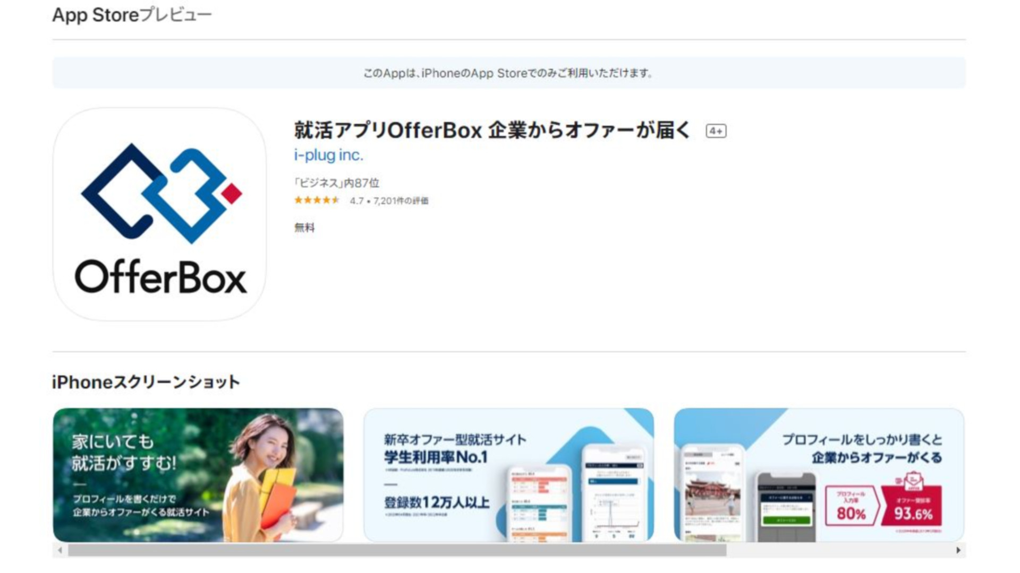Click the red diamond in the OfferBox logo
Screen dimensions: 1020x573
click(232, 193)
